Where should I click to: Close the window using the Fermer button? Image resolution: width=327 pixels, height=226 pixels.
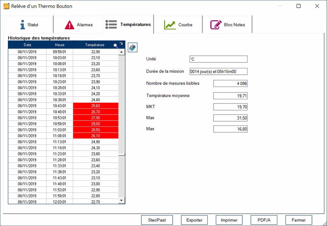(x=299, y=220)
